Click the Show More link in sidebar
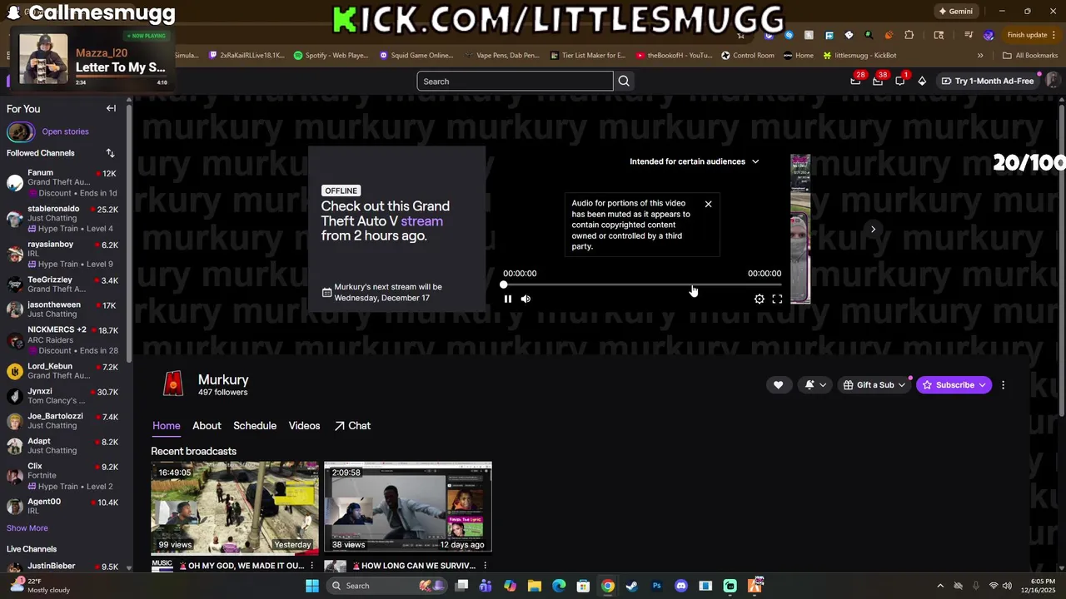 (27, 528)
